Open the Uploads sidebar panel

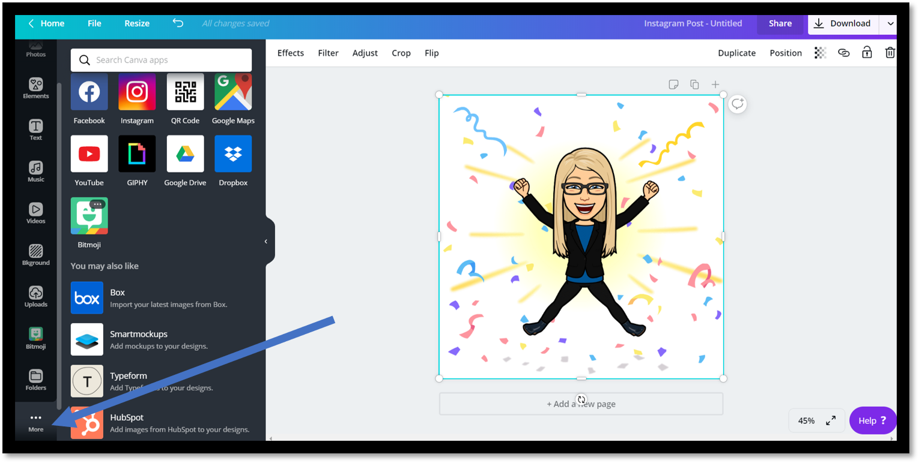click(36, 296)
